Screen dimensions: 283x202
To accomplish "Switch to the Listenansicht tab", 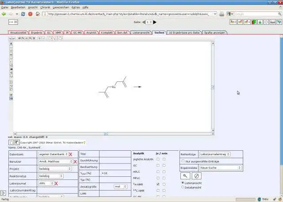I will pyautogui.click(x=141, y=33).
